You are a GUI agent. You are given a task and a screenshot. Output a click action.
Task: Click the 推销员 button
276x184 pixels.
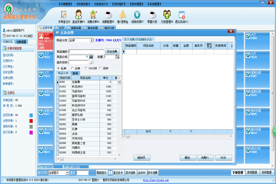(142, 157)
